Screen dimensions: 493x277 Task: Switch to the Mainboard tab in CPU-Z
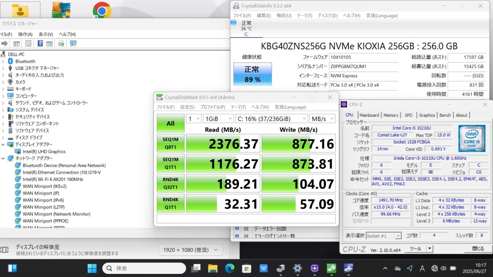(x=369, y=116)
